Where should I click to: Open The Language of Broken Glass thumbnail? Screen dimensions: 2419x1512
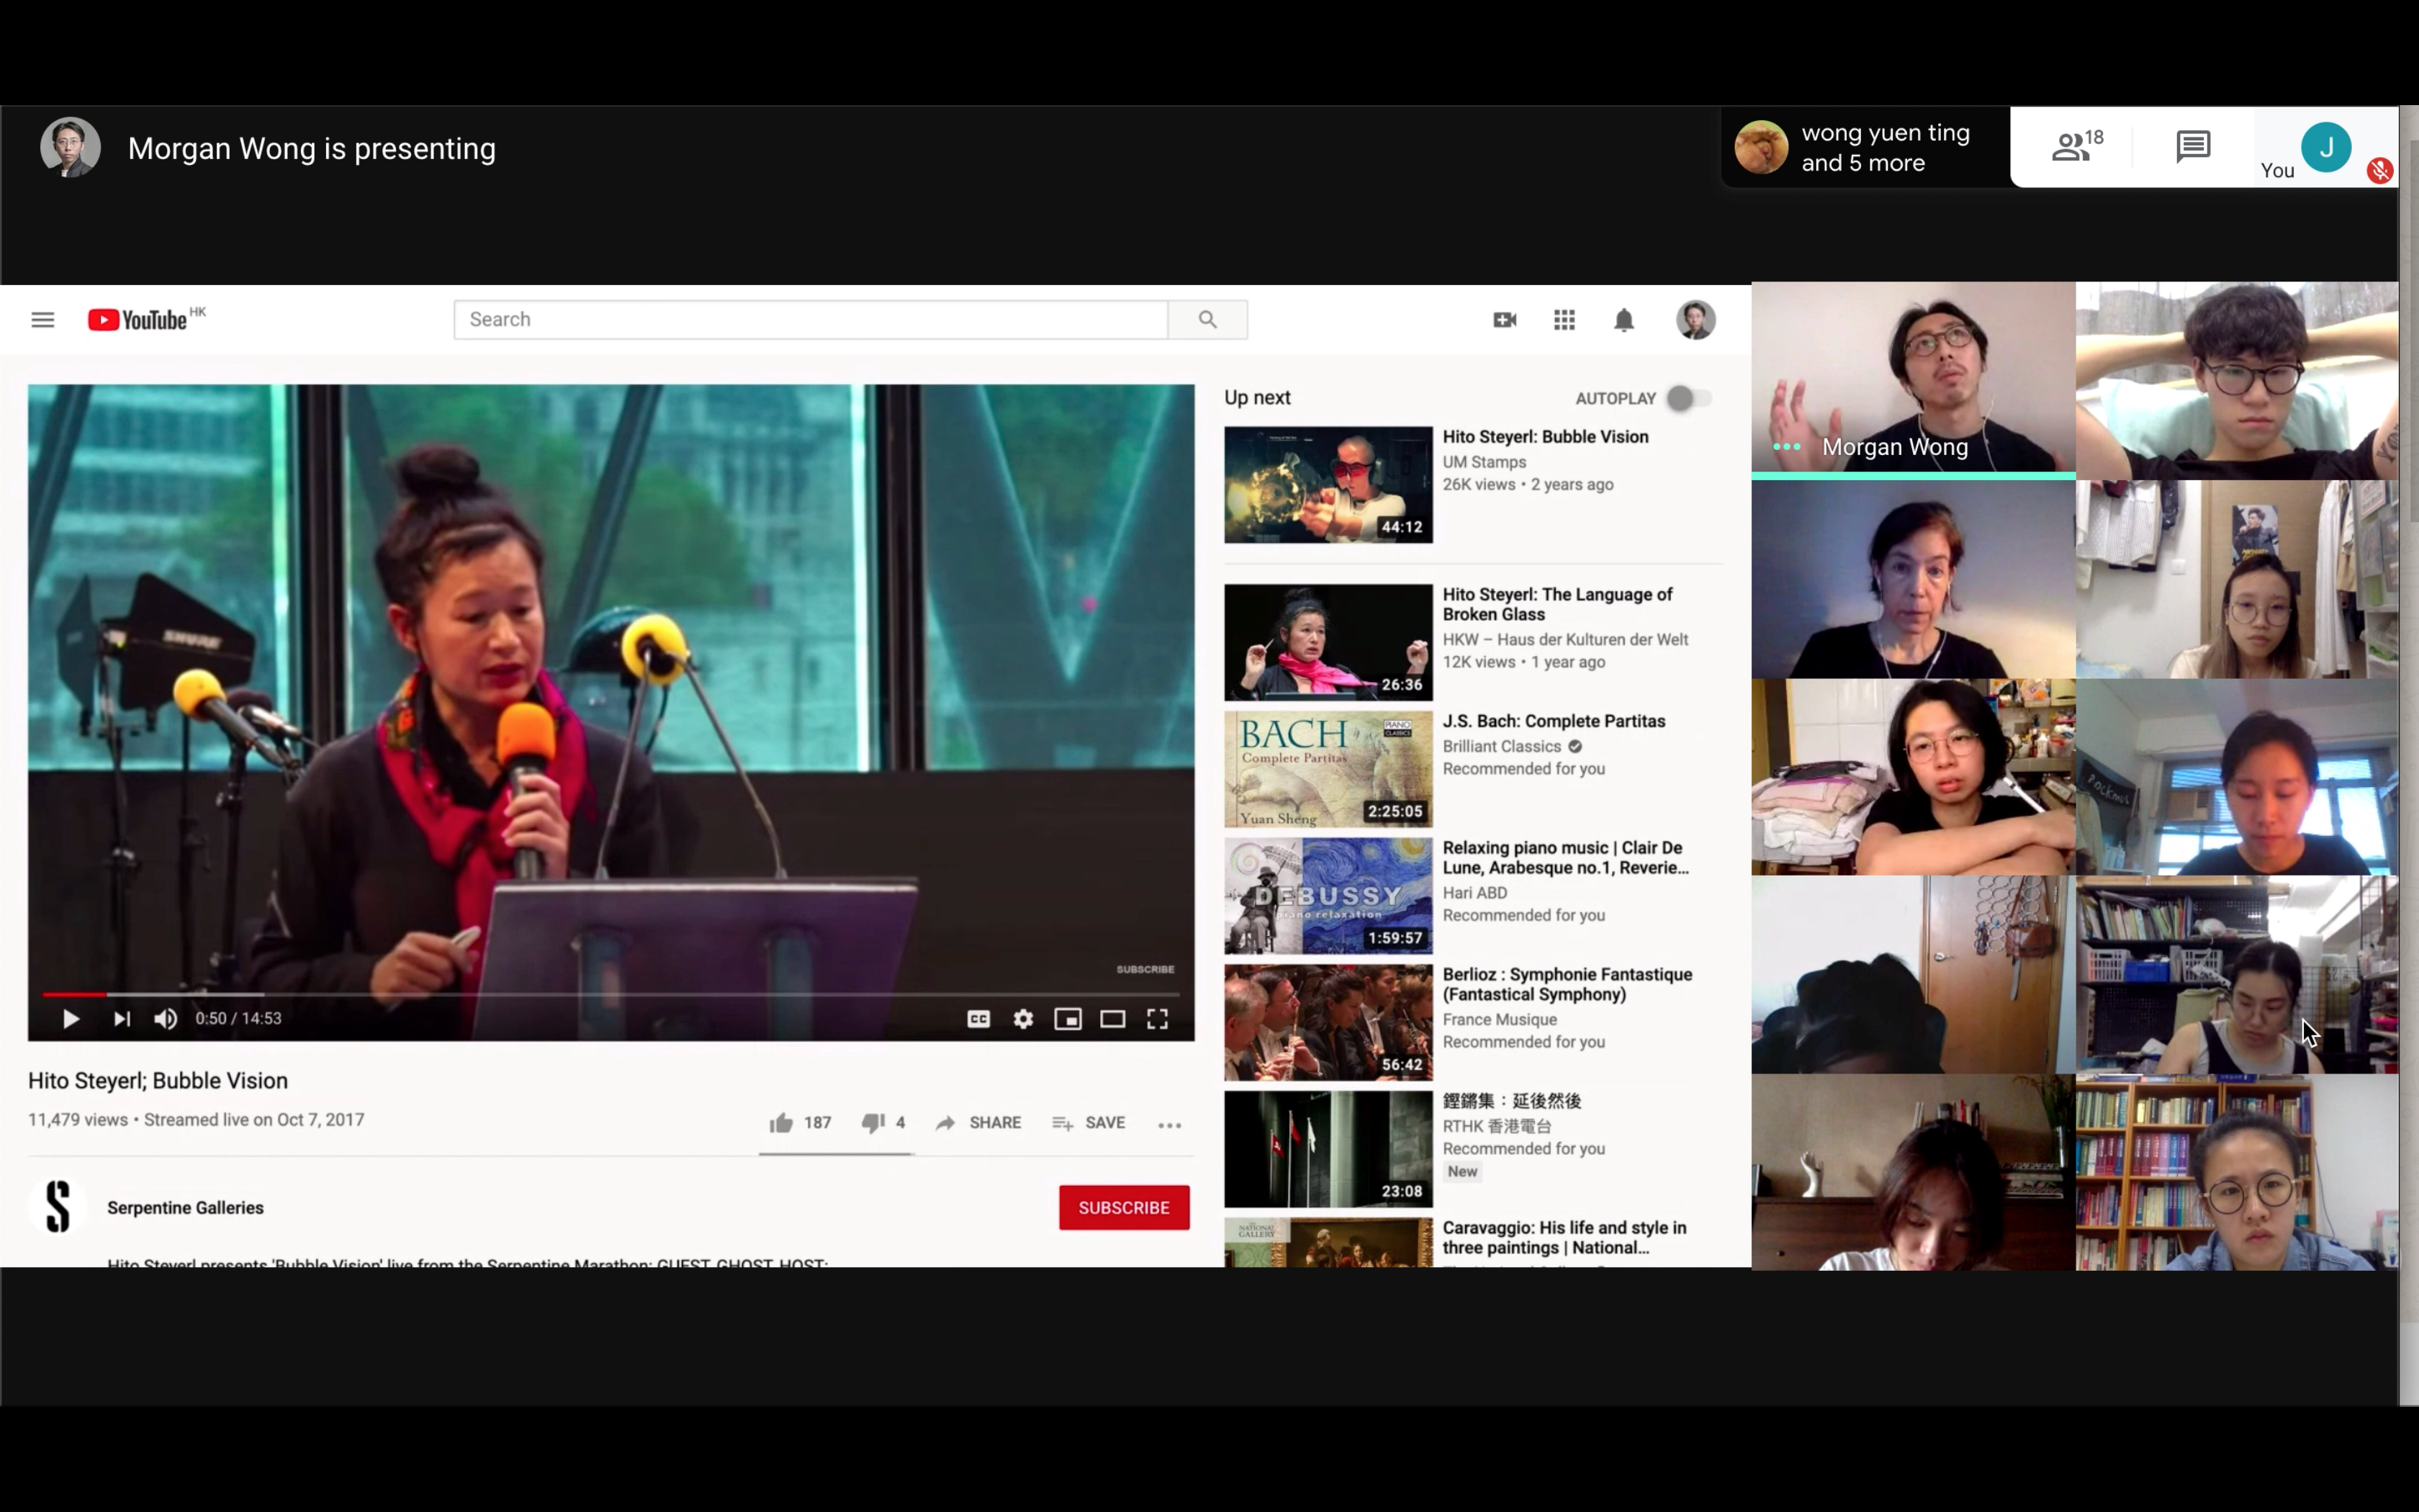point(1328,642)
